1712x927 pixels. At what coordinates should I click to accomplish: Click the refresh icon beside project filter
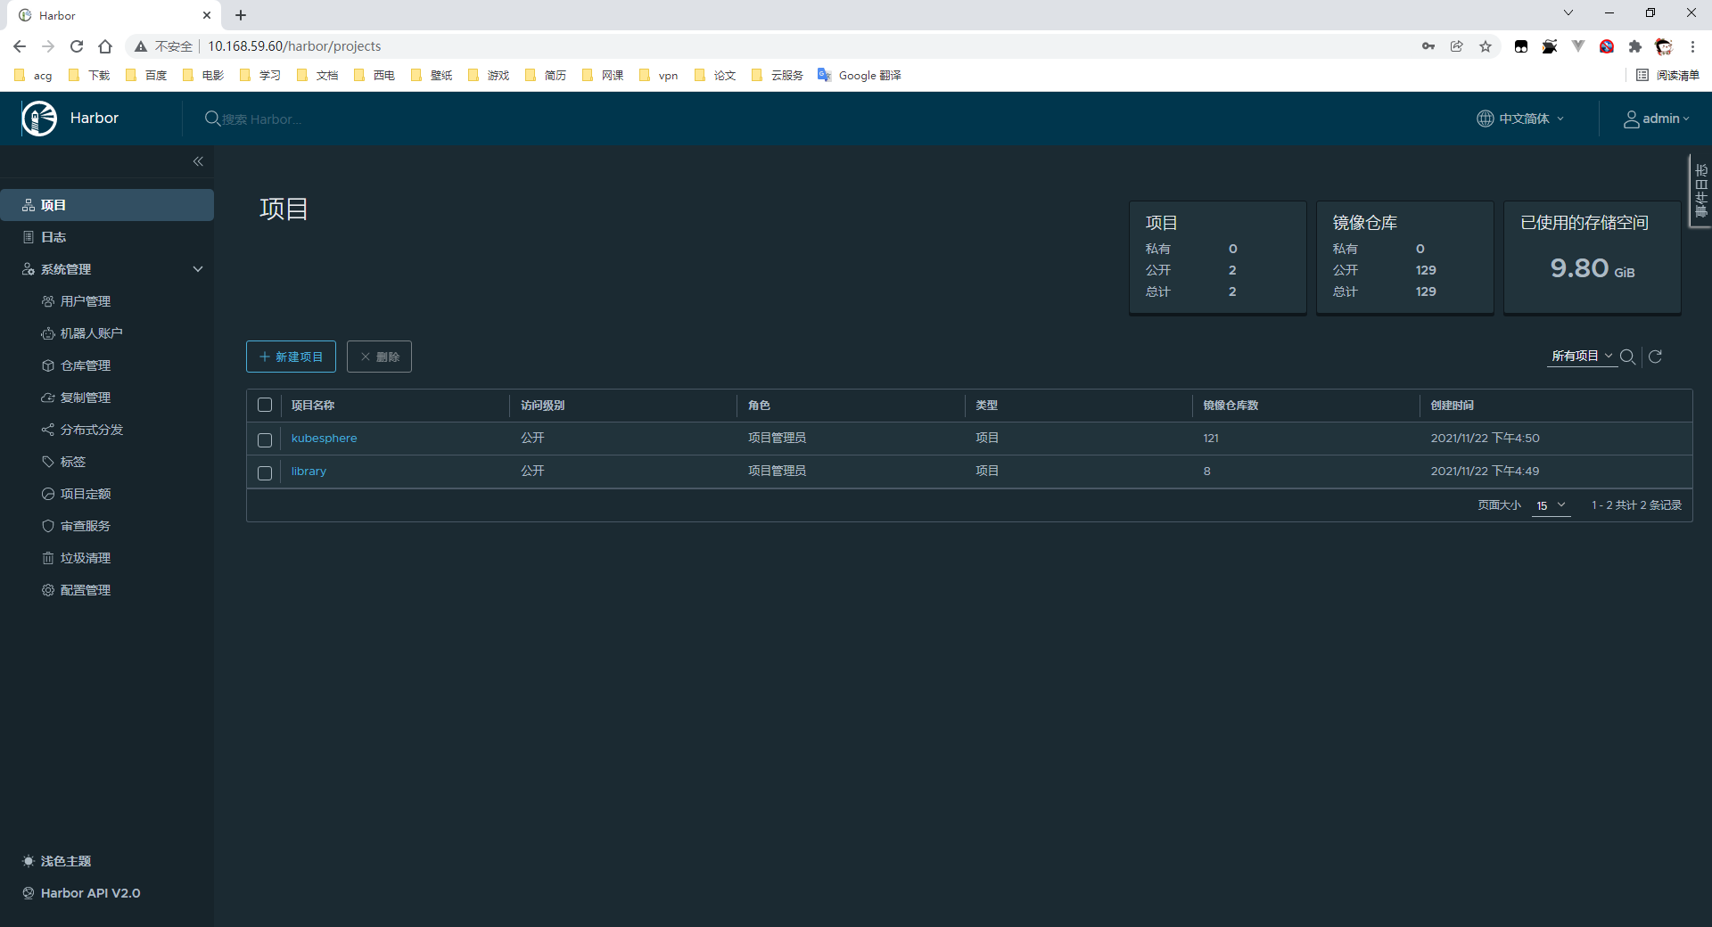1655,357
